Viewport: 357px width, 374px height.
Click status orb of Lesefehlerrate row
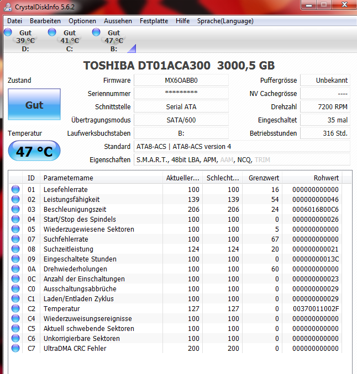pyautogui.click(x=15, y=189)
